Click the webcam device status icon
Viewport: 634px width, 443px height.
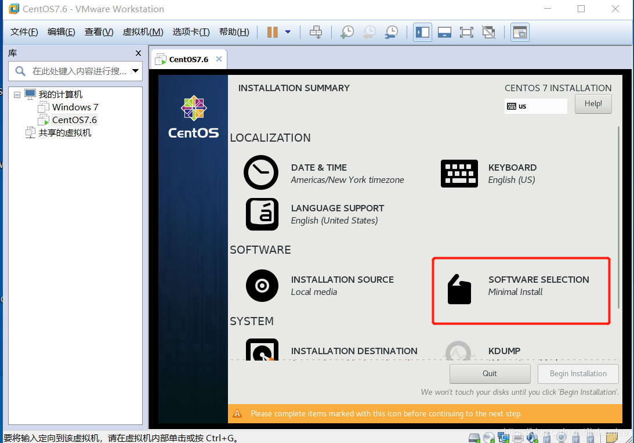[x=561, y=437]
